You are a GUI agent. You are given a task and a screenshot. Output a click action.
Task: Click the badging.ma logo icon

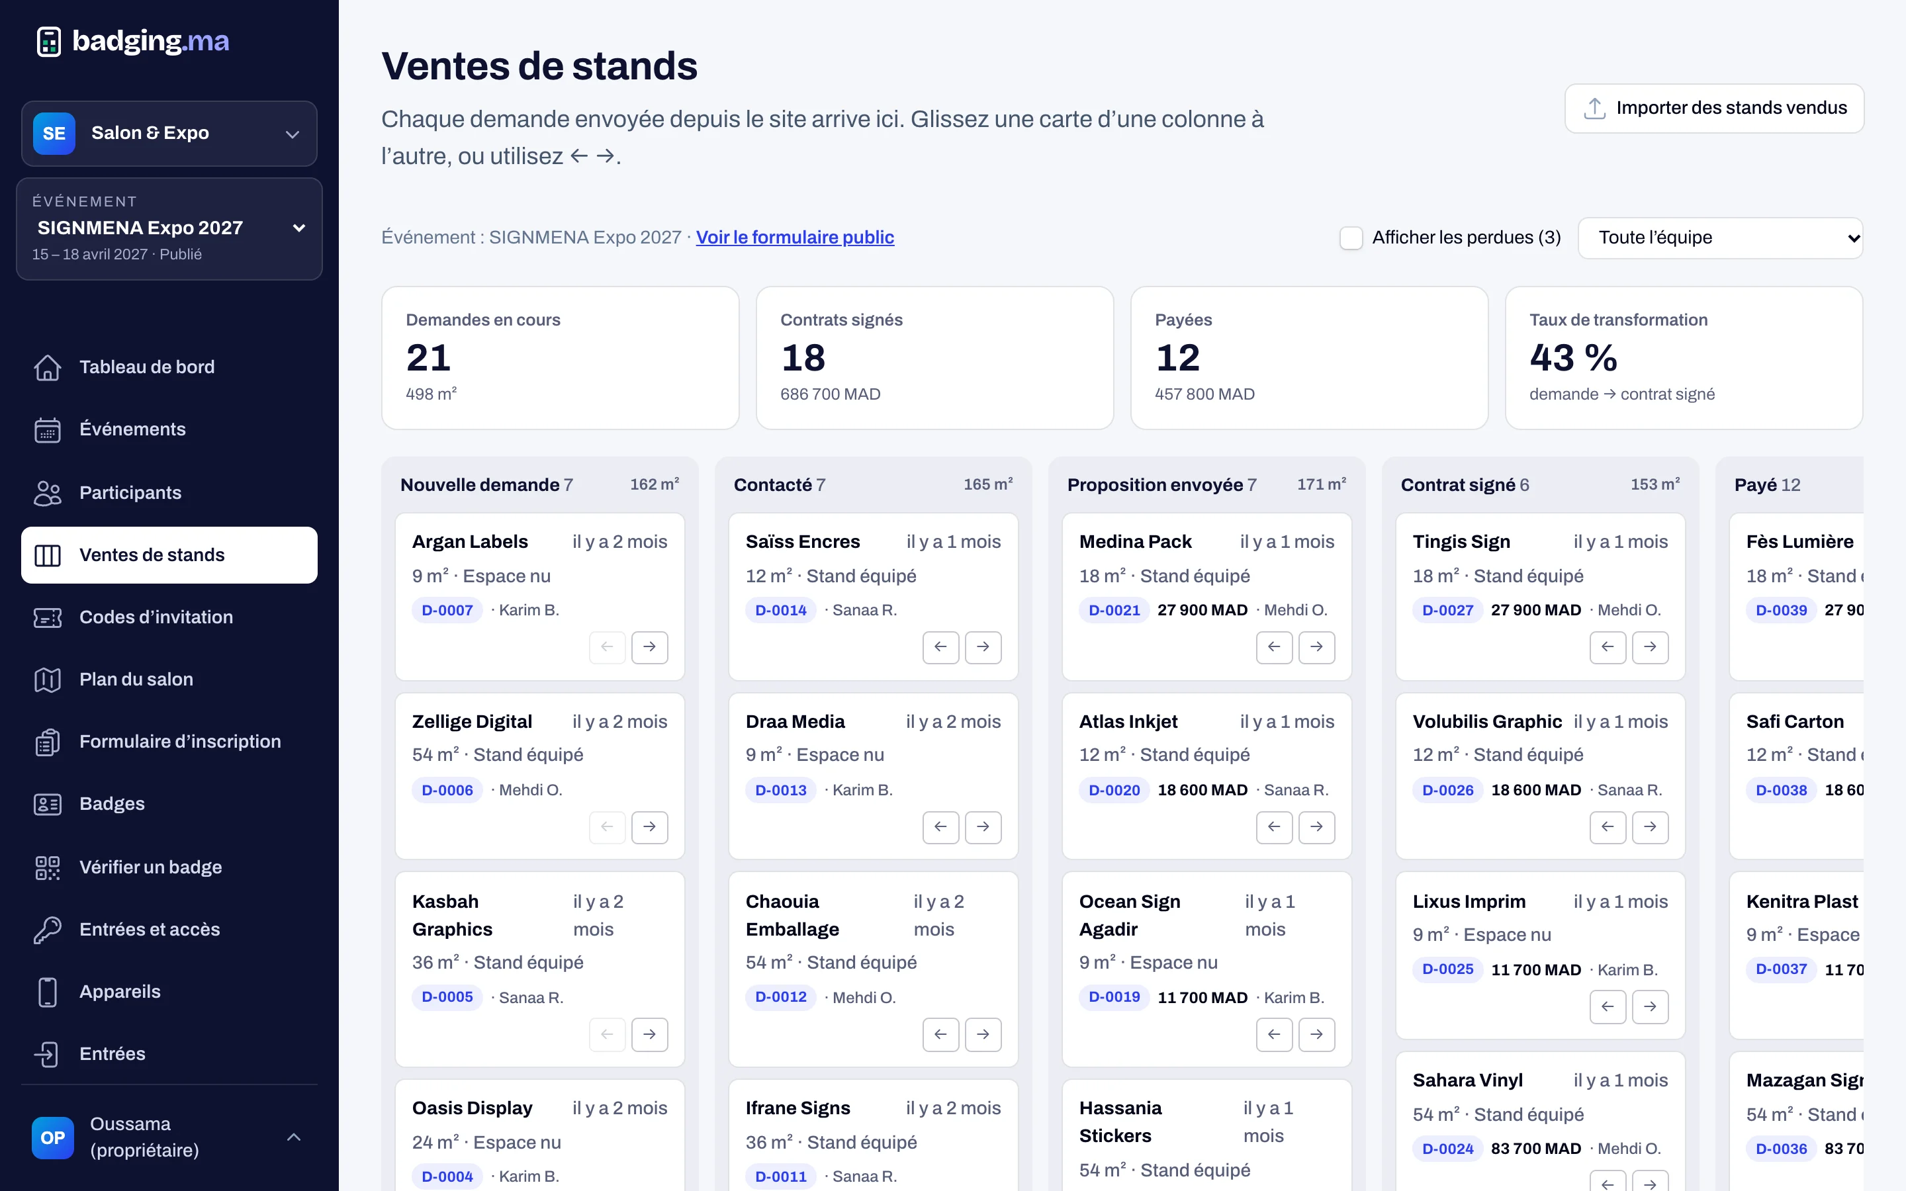(49, 41)
